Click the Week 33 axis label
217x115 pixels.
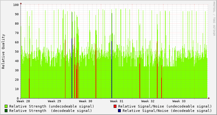pos(179,101)
